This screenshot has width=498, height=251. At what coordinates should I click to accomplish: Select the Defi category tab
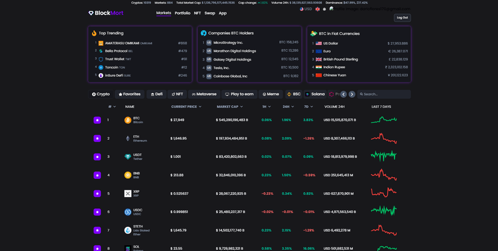point(156,94)
